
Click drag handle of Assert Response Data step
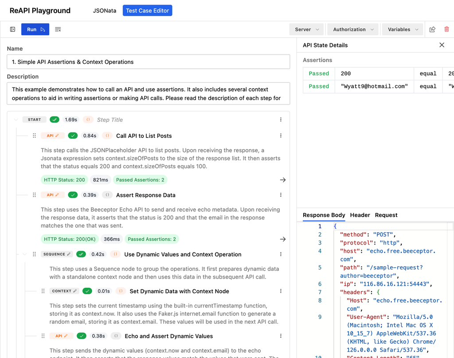pos(34,195)
